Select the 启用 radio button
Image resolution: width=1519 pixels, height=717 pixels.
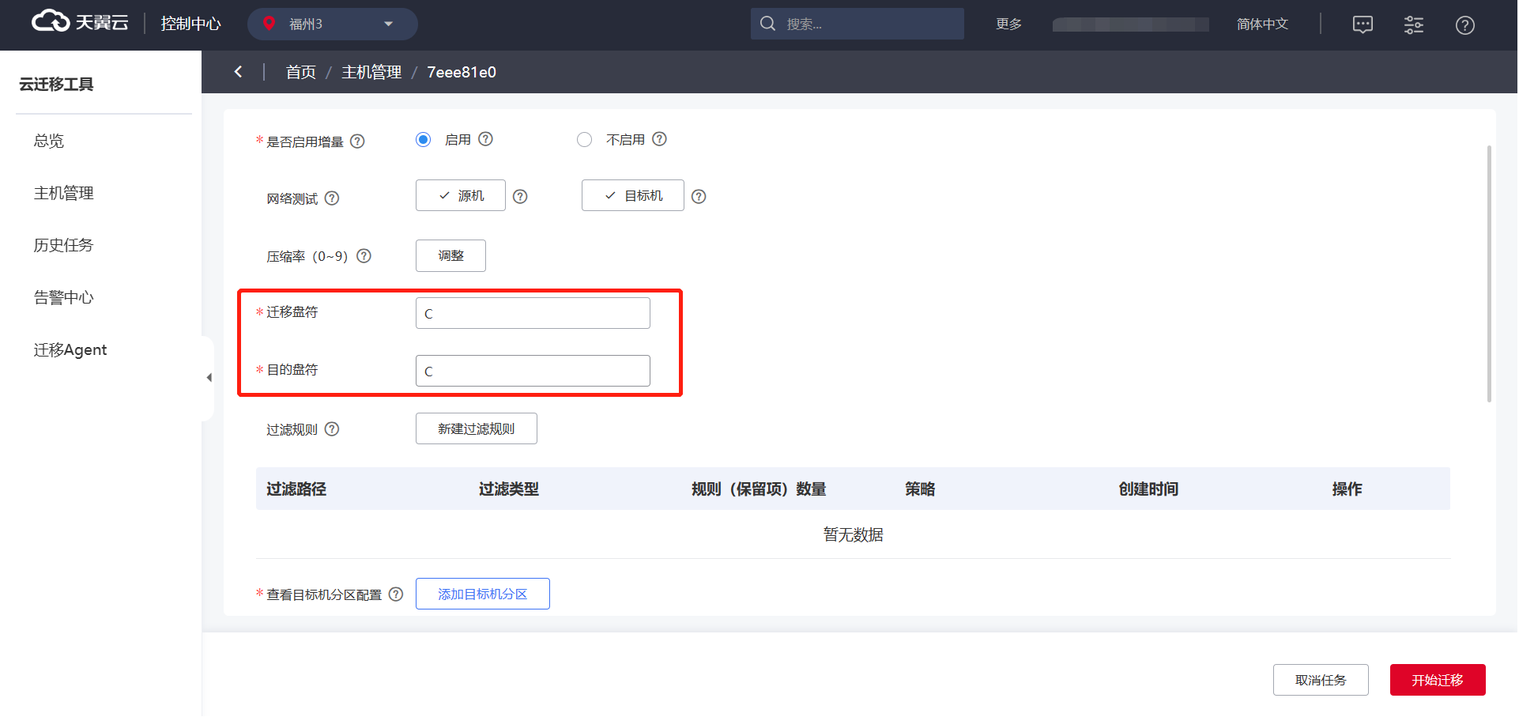pyautogui.click(x=424, y=139)
